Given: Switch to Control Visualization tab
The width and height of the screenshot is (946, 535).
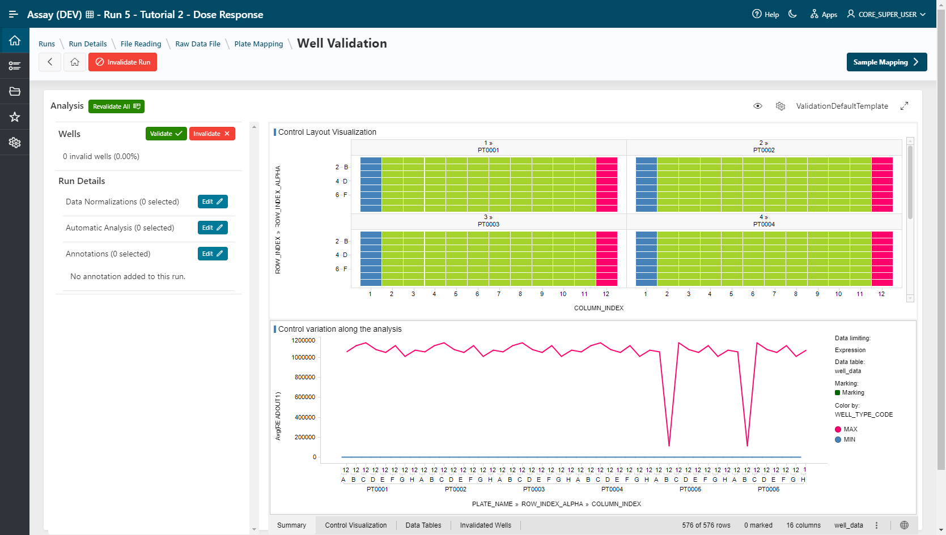Looking at the screenshot, I should [355, 525].
